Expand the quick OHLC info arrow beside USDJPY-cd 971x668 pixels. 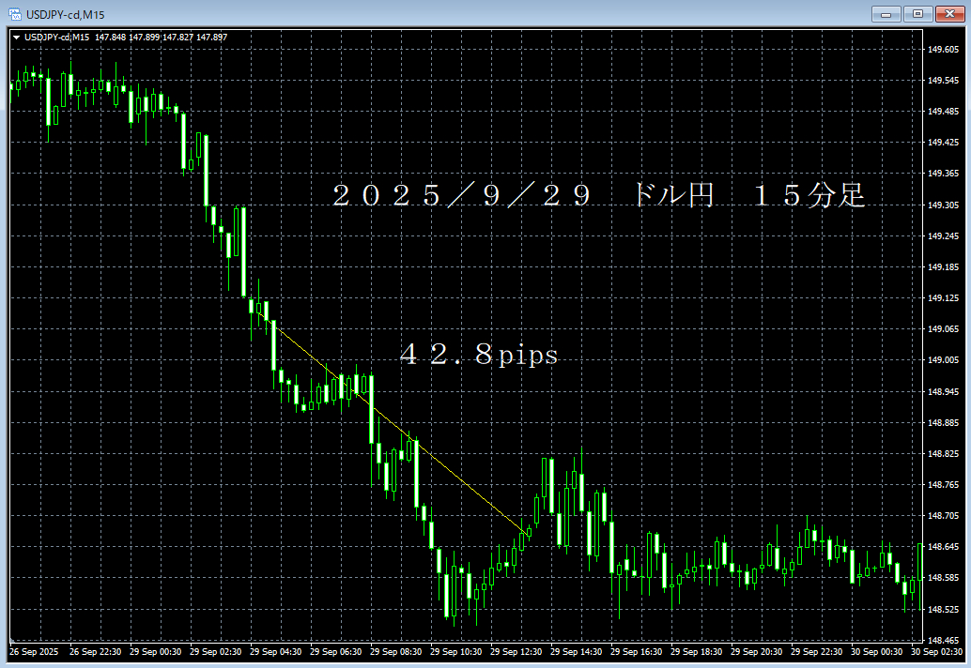tap(16, 36)
